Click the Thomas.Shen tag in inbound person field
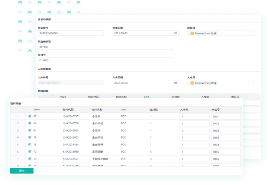This screenshot has width=270, height=185. tap(203, 83)
